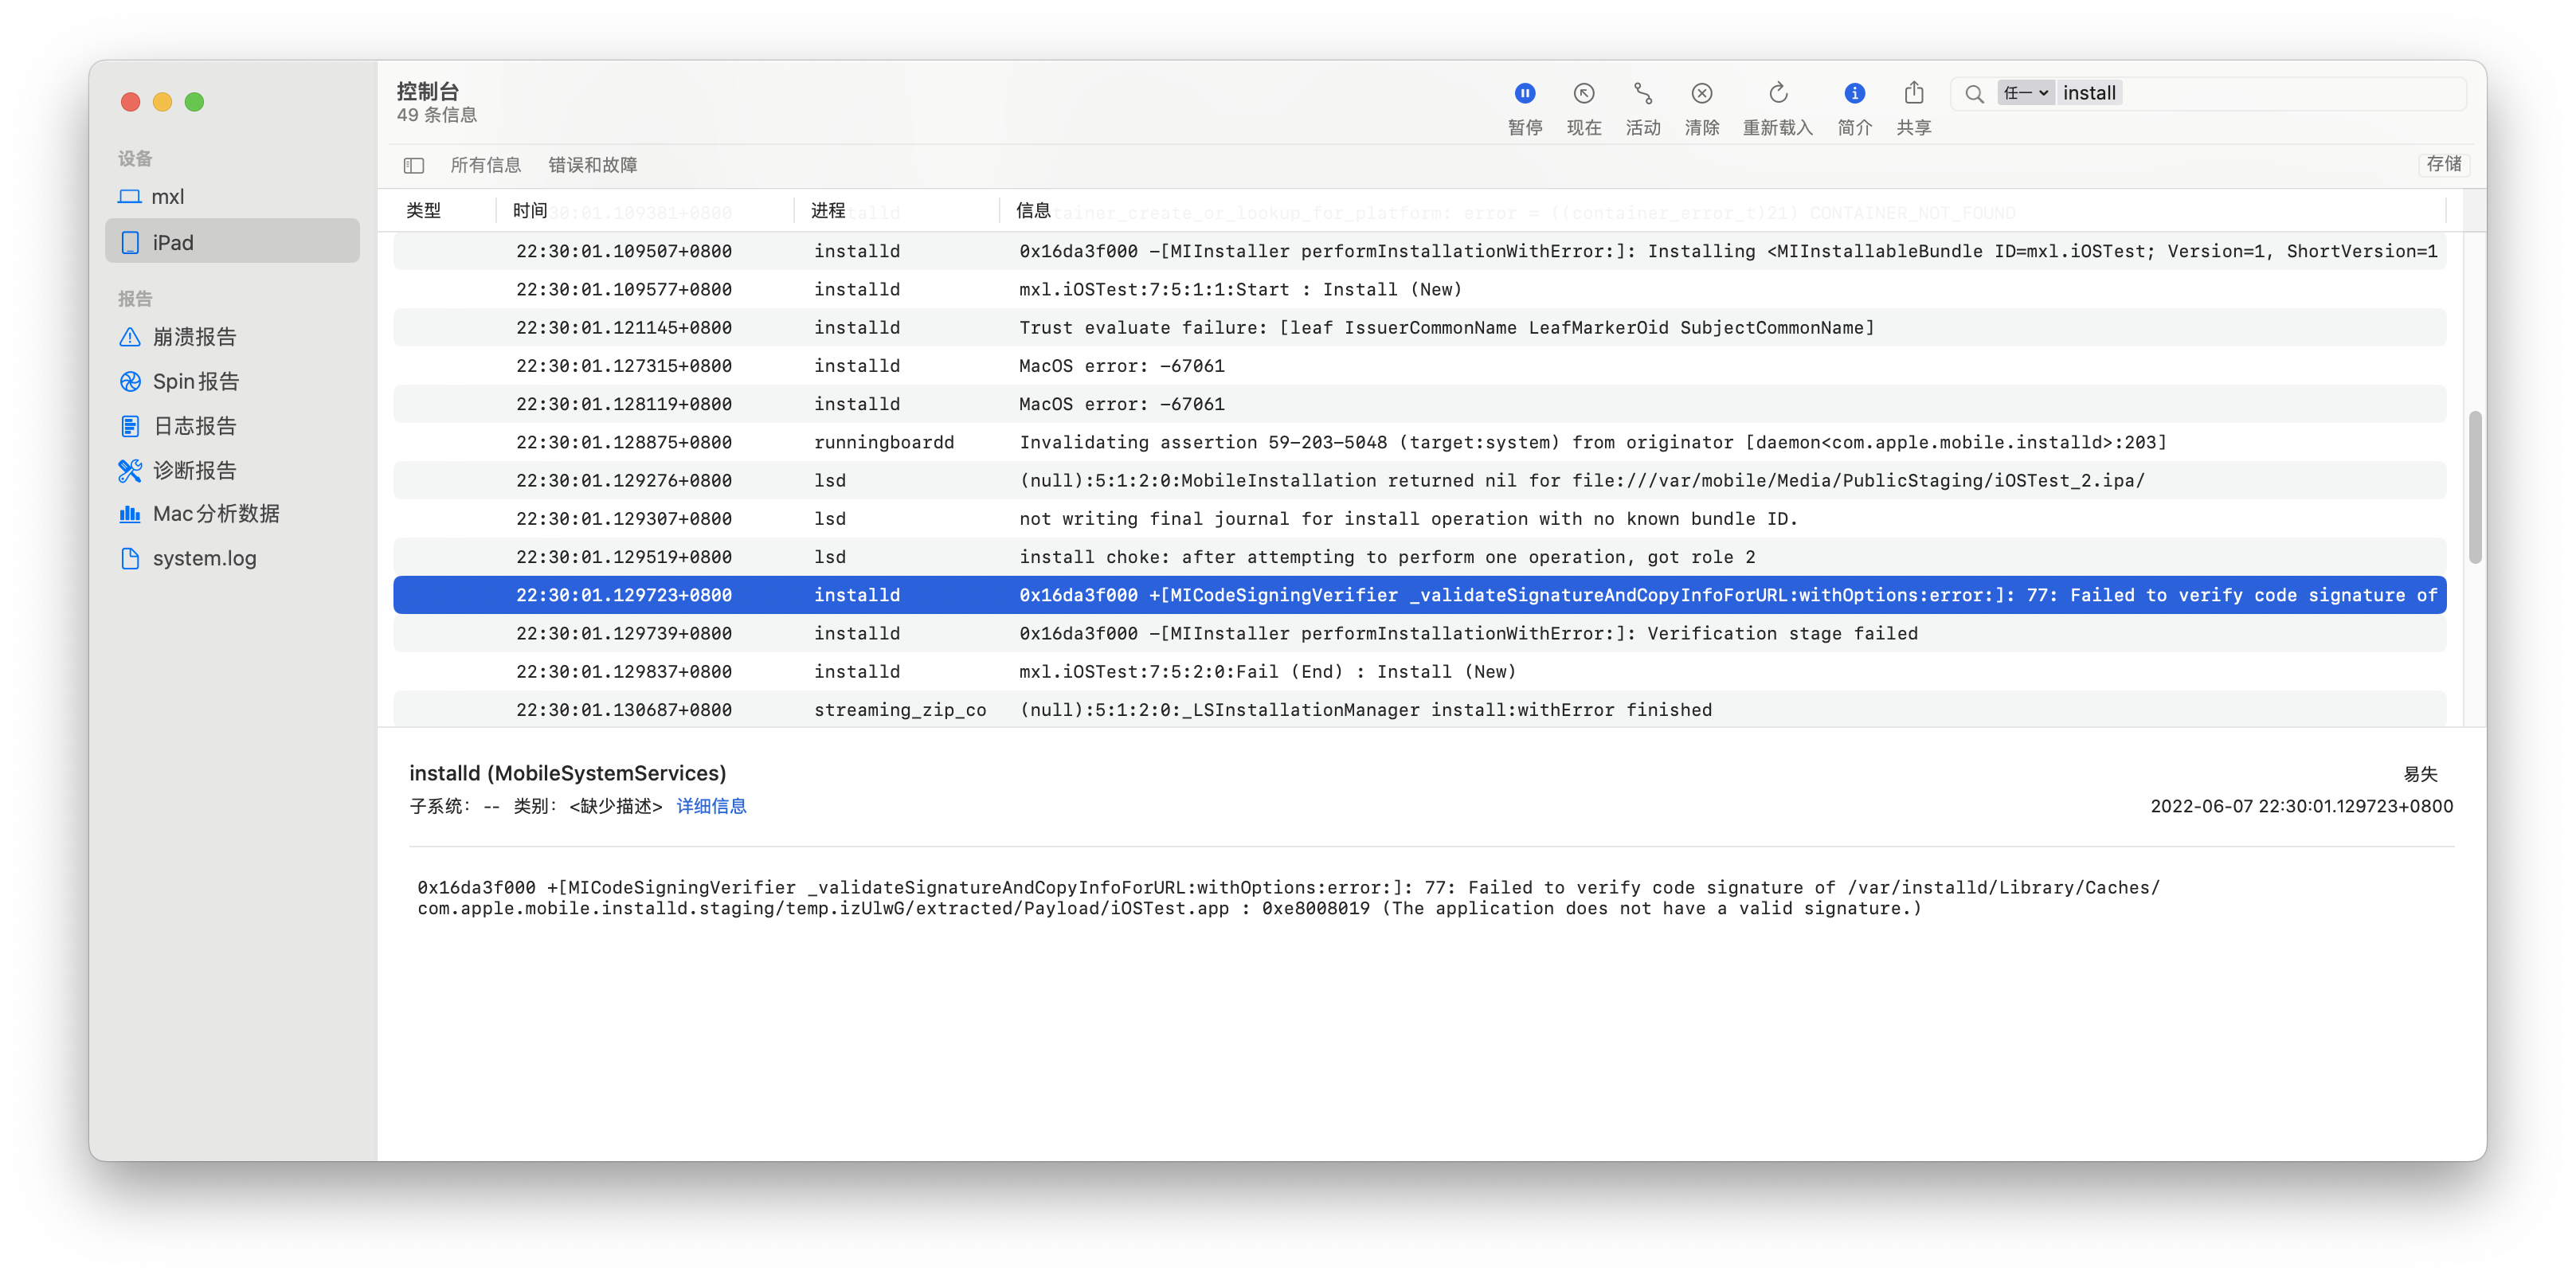Image resolution: width=2576 pixels, height=1279 pixels.
Task: Select the mxl.iOSTest Fail (End) row
Action: point(1419,672)
